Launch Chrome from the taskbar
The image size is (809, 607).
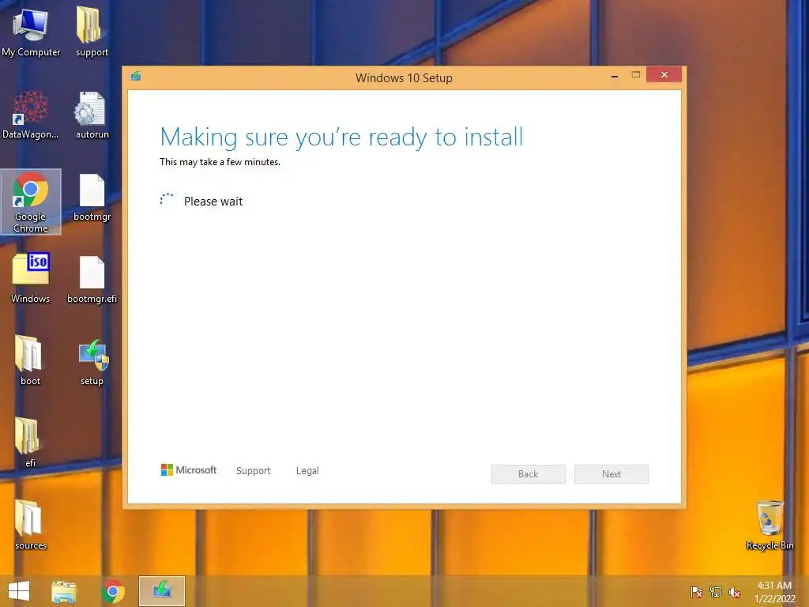click(113, 591)
